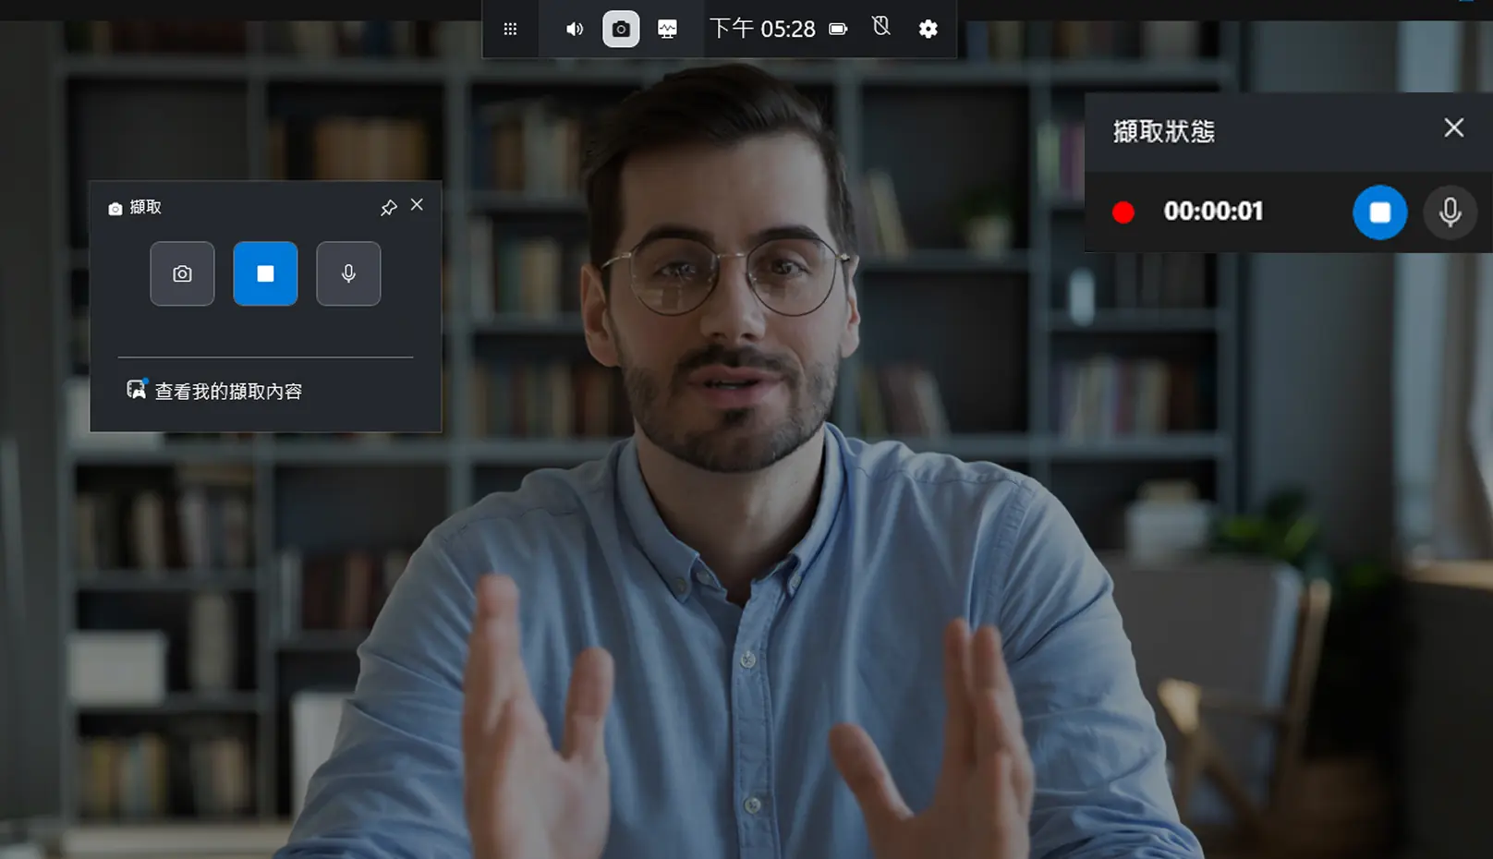Open 查看我的擷取內容 link
Screen dimensions: 1493x859
pos(228,392)
